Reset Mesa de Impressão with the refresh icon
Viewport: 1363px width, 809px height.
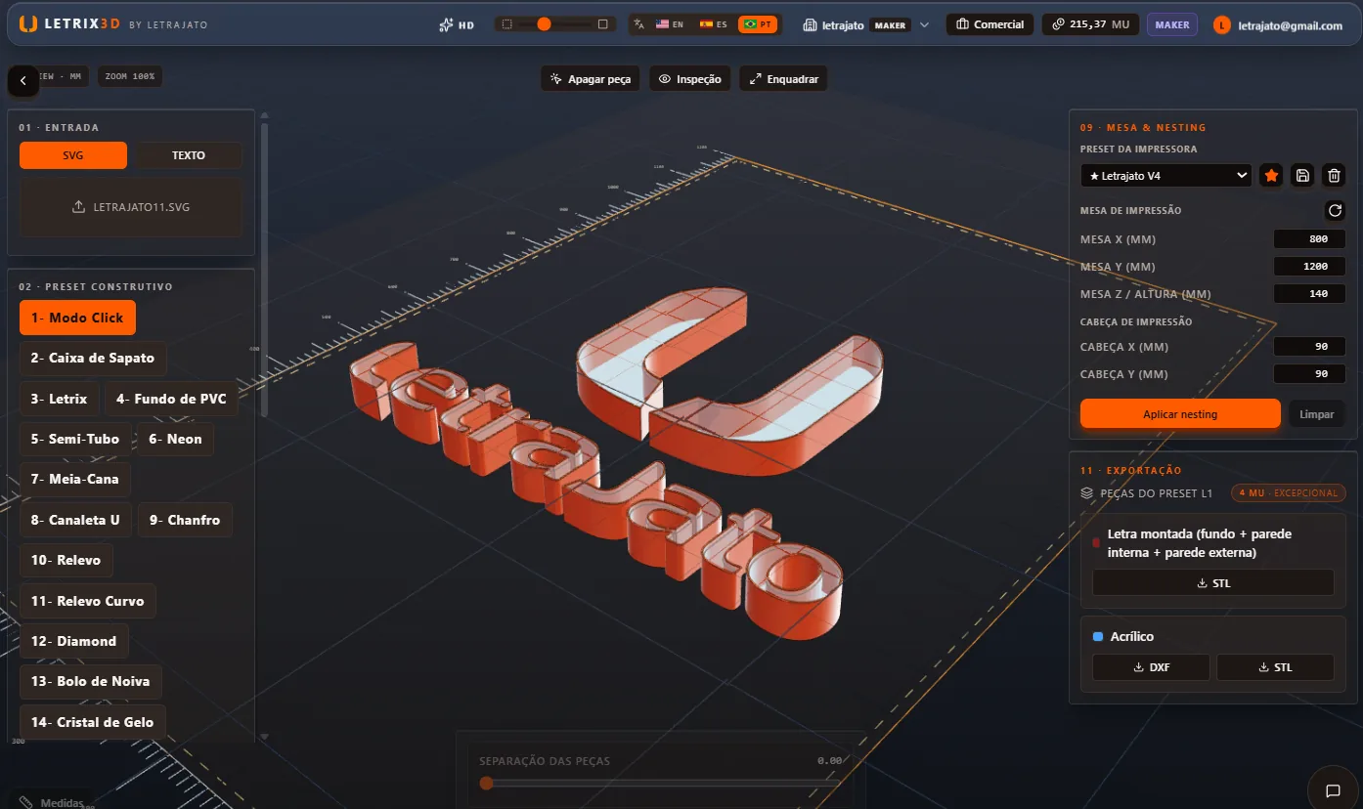(1335, 210)
